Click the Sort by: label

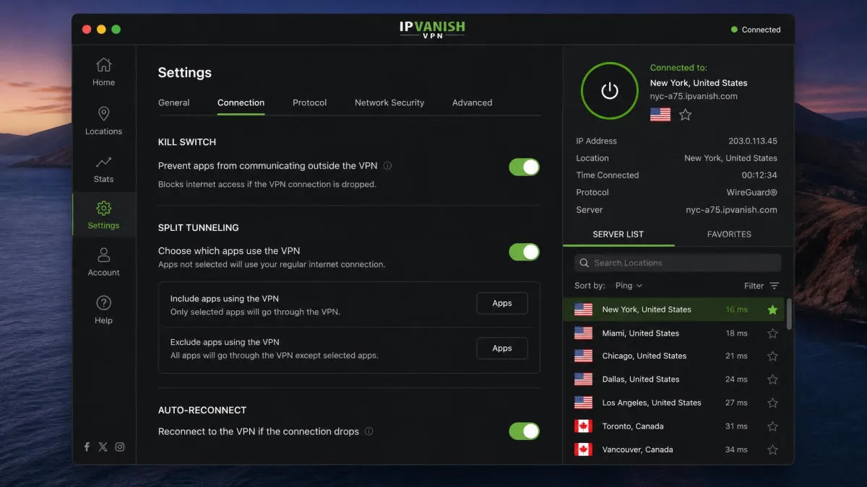pyautogui.click(x=590, y=286)
